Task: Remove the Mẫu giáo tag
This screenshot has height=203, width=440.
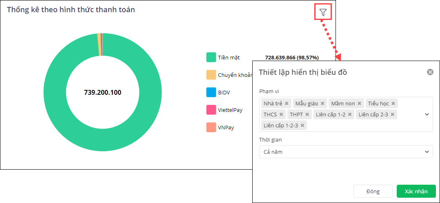Action: coord(322,103)
